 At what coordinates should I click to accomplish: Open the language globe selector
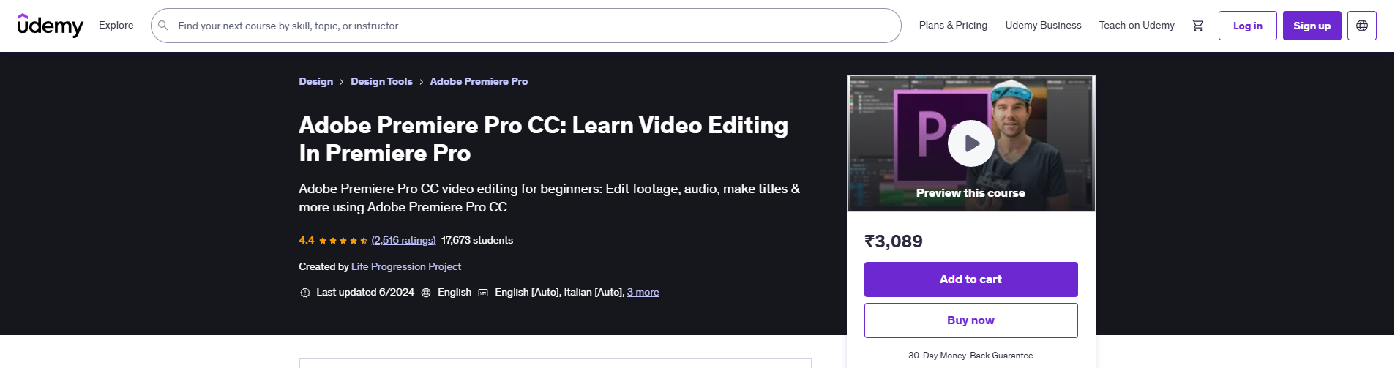[x=1362, y=26]
